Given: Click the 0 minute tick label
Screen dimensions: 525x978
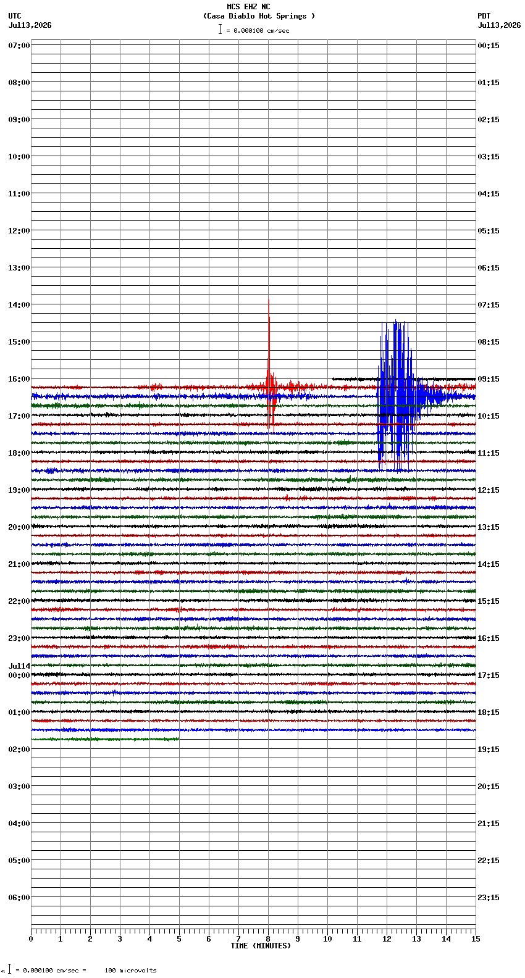Looking at the screenshot, I should 31,939.
